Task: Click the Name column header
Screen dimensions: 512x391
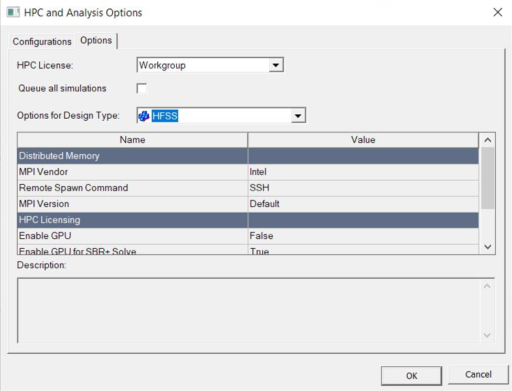Action: coord(132,140)
